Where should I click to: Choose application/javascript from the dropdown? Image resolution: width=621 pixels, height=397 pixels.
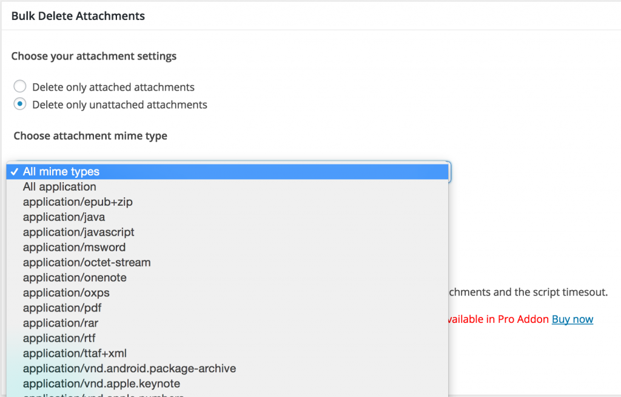[78, 232]
